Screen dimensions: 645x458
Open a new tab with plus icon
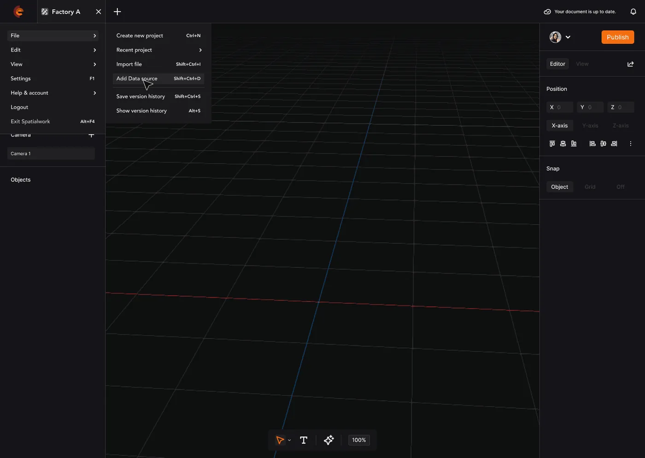pyautogui.click(x=117, y=11)
